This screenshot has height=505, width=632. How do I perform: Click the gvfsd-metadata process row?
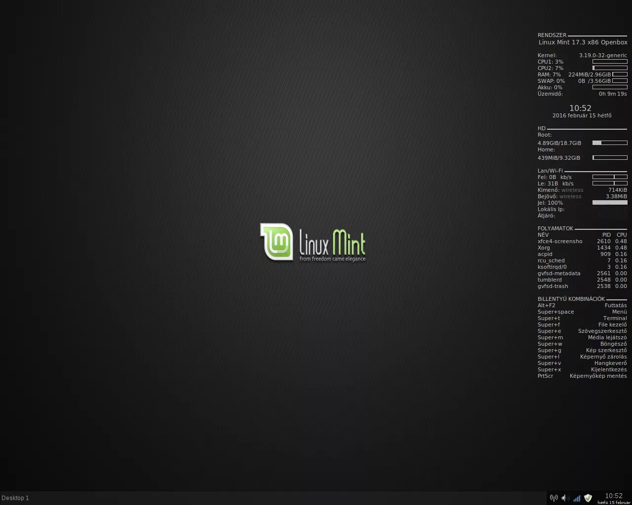click(582, 273)
